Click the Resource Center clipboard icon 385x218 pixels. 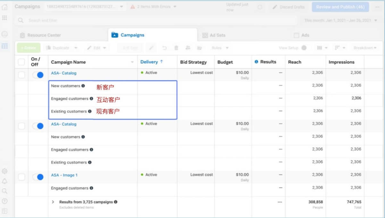(x=22, y=35)
